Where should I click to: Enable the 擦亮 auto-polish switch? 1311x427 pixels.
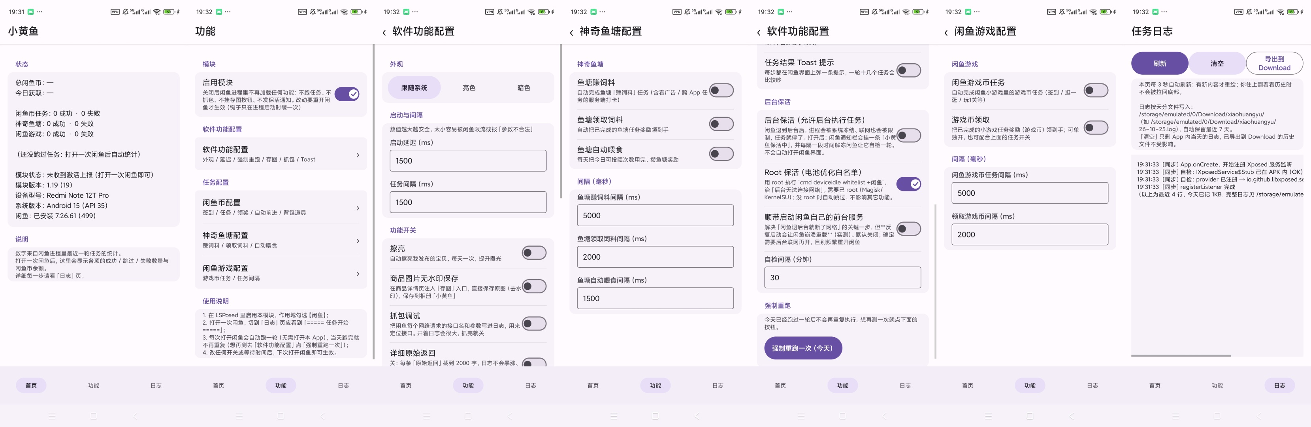click(534, 253)
